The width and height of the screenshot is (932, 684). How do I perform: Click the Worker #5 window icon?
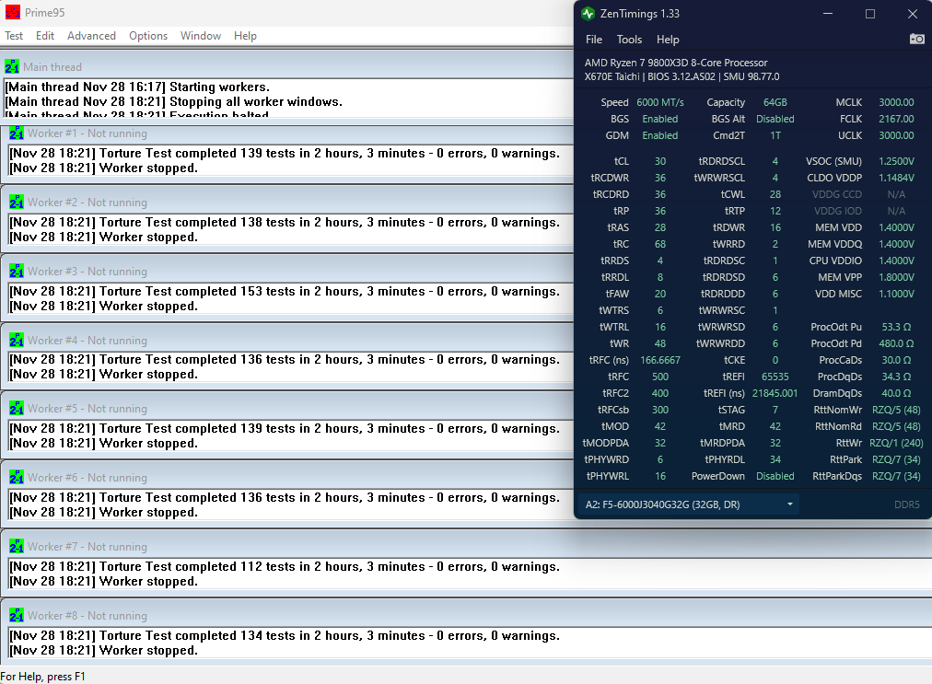click(16, 409)
